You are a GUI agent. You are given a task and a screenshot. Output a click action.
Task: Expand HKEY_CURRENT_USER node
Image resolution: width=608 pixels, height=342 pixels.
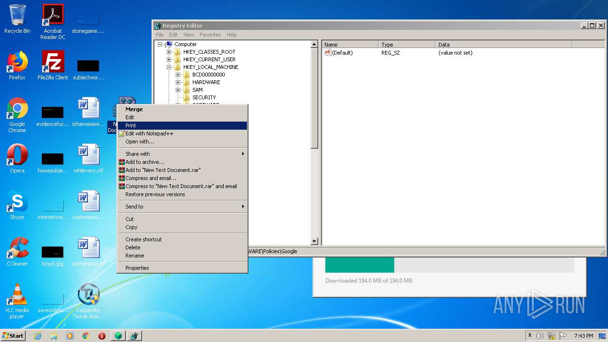click(169, 59)
